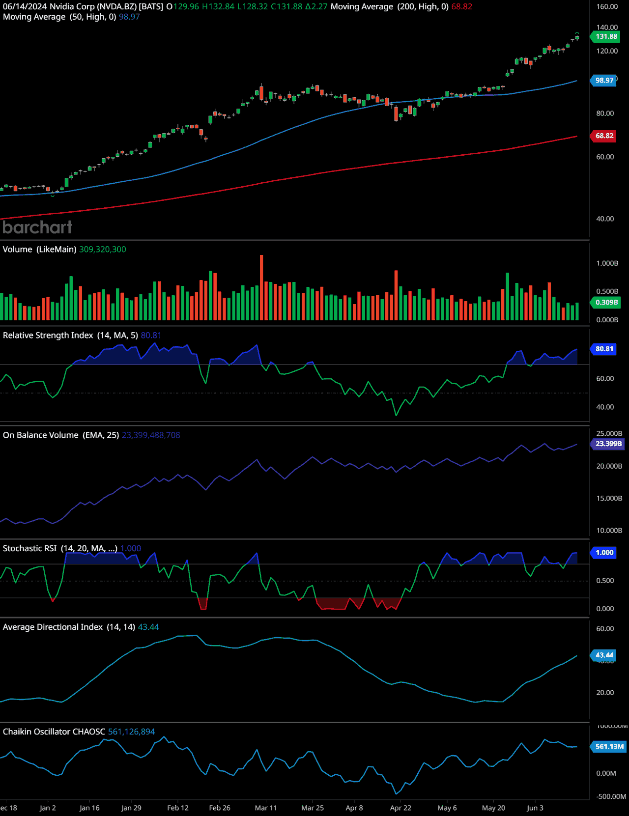
Task: Click the On Balance Volume (EMA, 25) label
Action: point(61,435)
